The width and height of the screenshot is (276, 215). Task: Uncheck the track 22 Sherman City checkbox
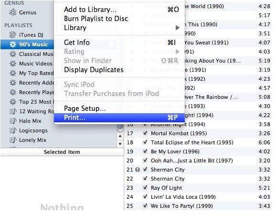[x=145, y=179]
